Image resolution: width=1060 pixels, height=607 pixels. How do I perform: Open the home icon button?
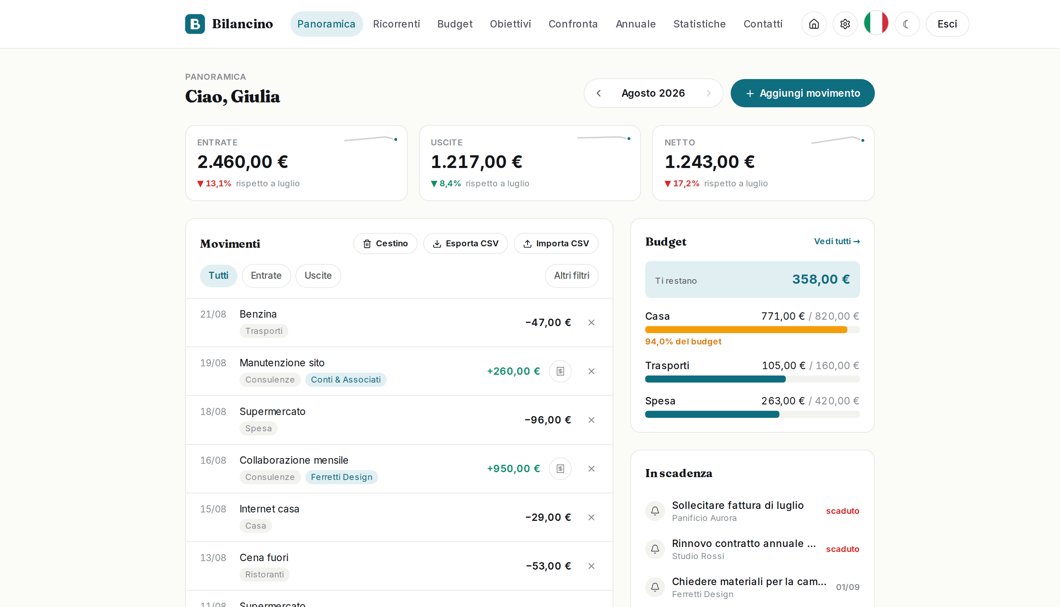(814, 24)
